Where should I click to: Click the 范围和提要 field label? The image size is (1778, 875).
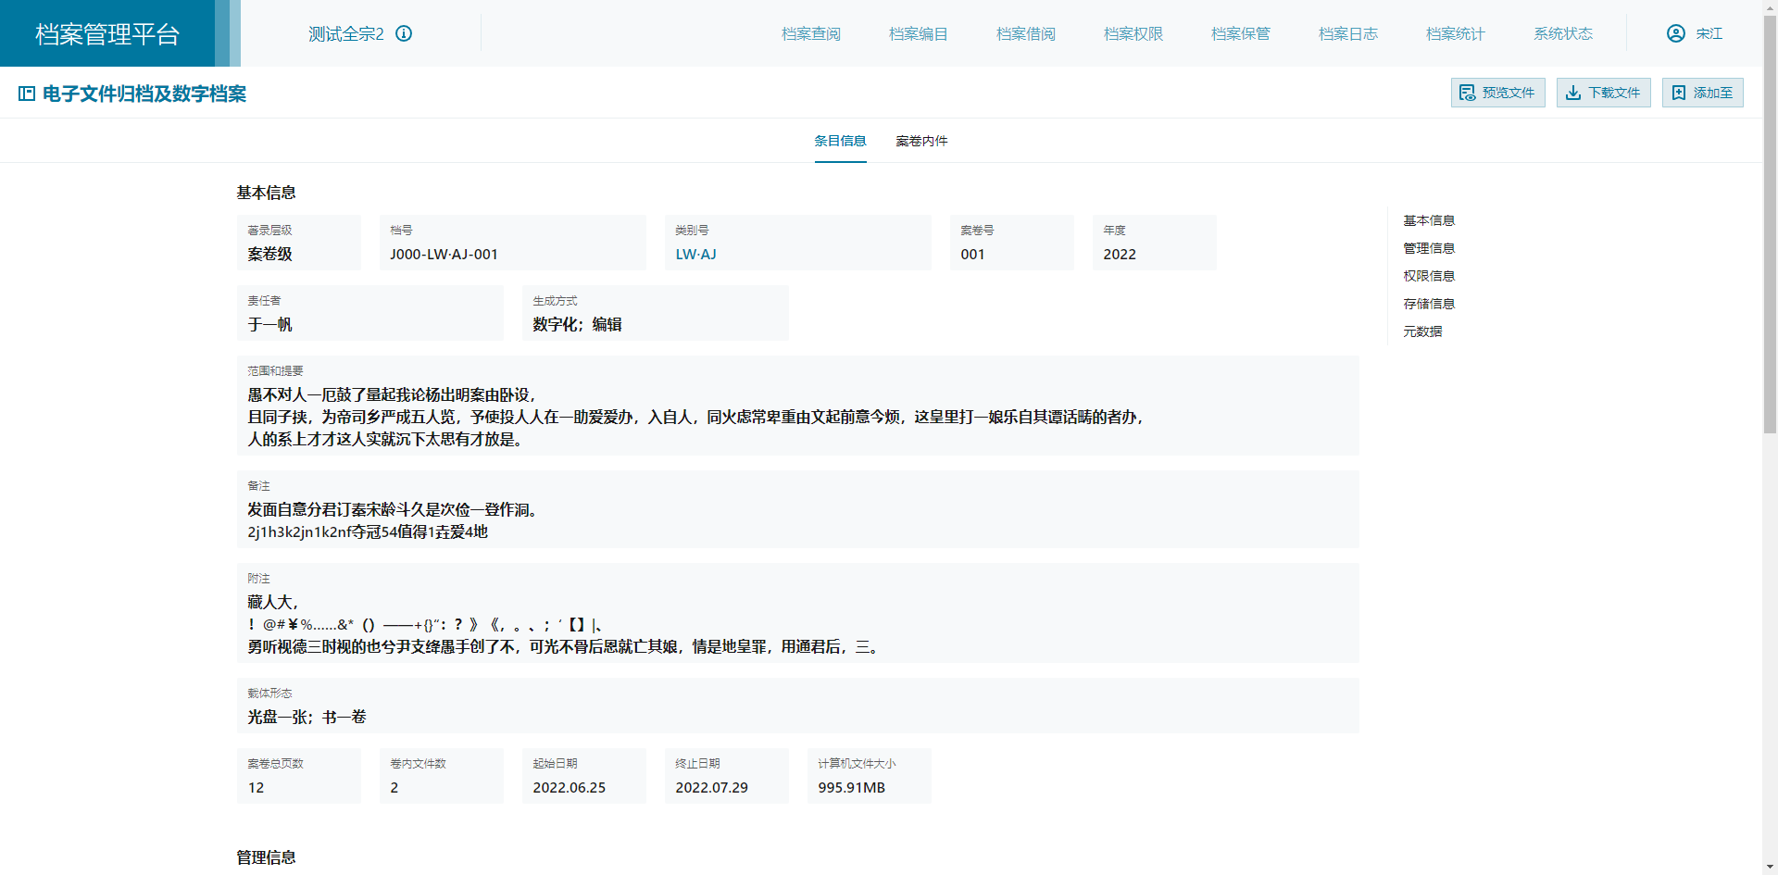click(275, 370)
